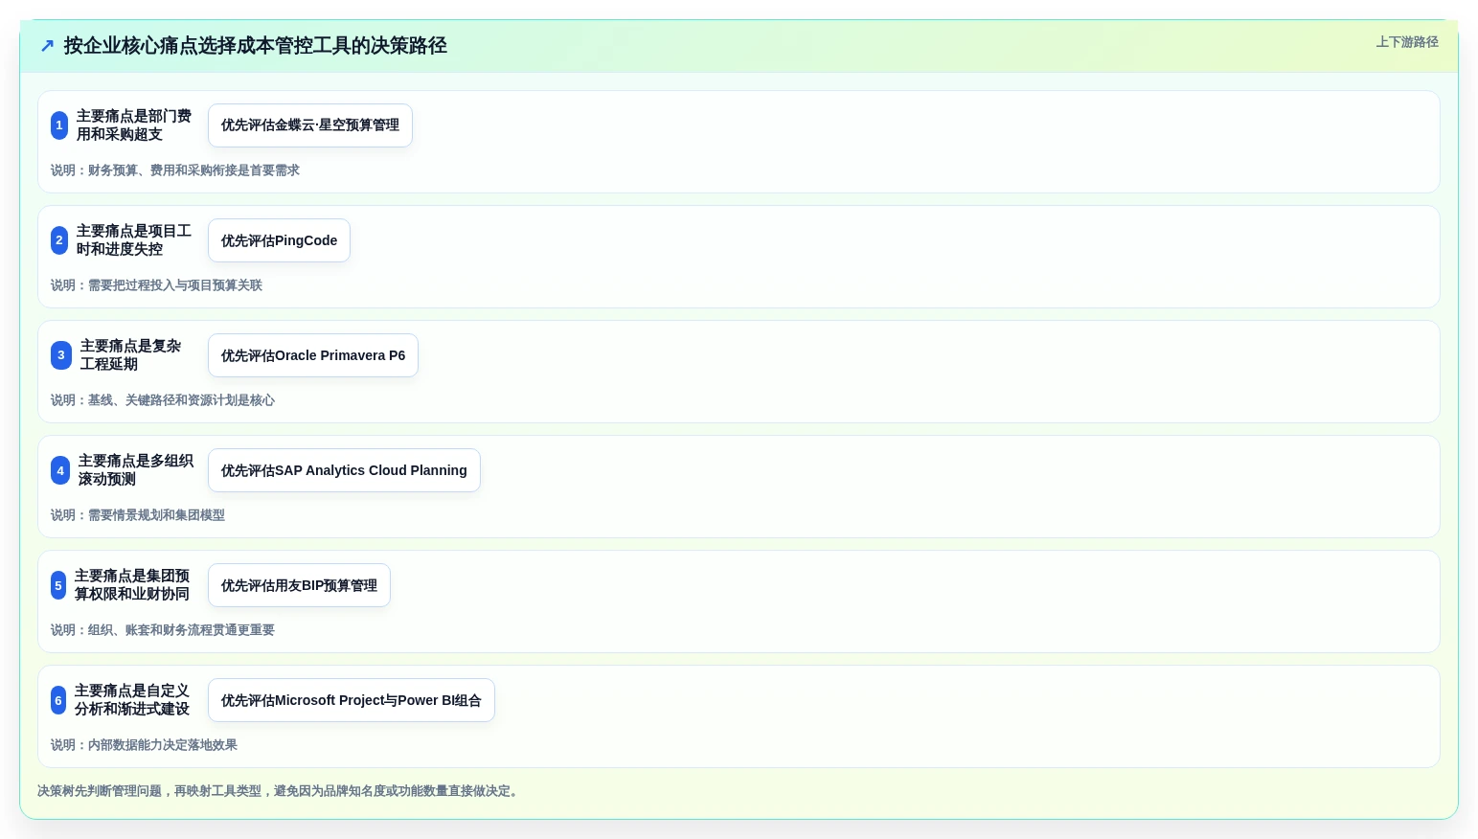Click 优先评估PingCode chip
This screenshot has width=1478, height=839.
click(279, 240)
